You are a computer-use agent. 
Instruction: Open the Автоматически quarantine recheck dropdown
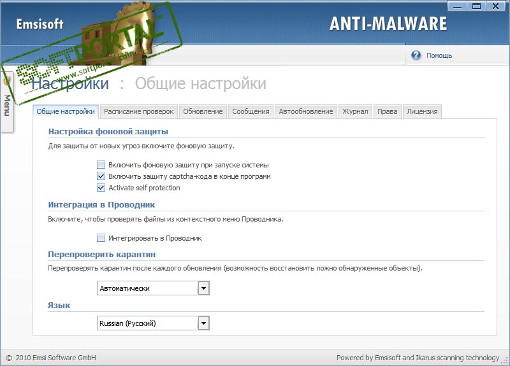click(x=153, y=288)
